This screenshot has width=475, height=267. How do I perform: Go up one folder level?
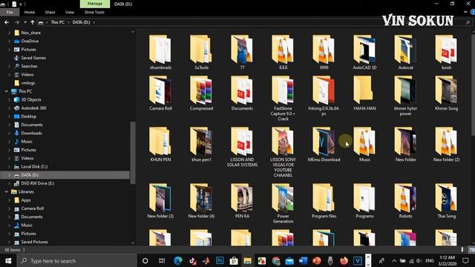click(x=33, y=22)
